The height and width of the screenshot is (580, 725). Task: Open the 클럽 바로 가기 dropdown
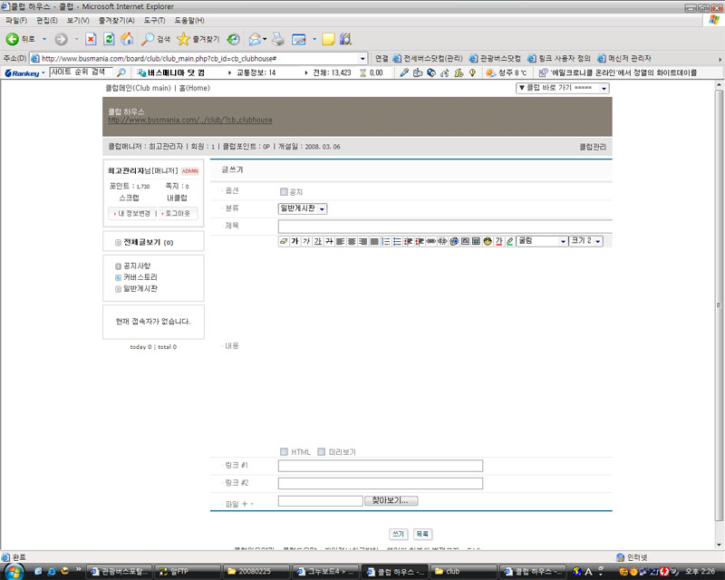(562, 88)
